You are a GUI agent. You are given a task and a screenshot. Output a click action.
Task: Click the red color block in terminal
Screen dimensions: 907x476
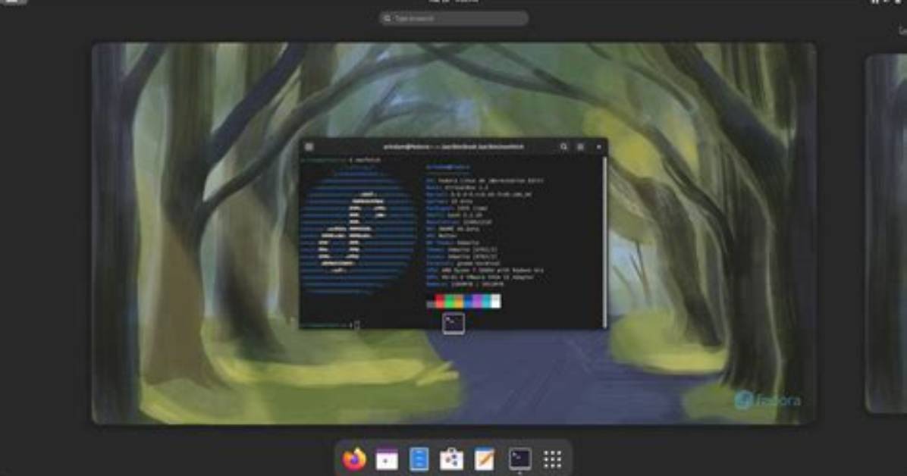click(x=440, y=301)
